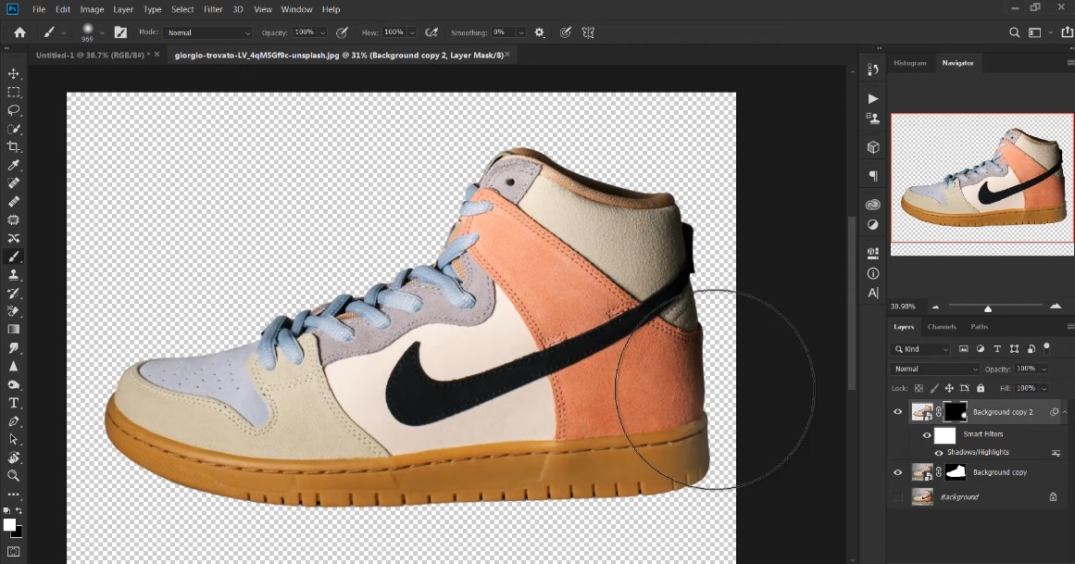
Task: Toggle pressure for opacity icon
Action: point(342,32)
